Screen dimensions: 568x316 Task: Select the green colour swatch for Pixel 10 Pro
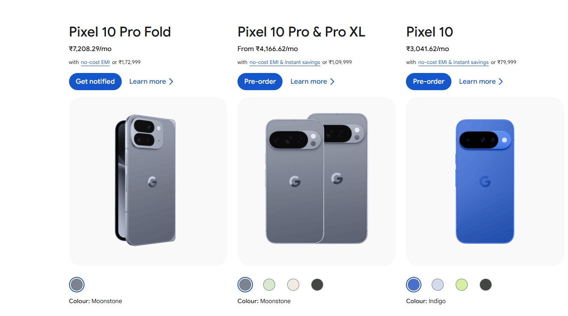[269, 284]
